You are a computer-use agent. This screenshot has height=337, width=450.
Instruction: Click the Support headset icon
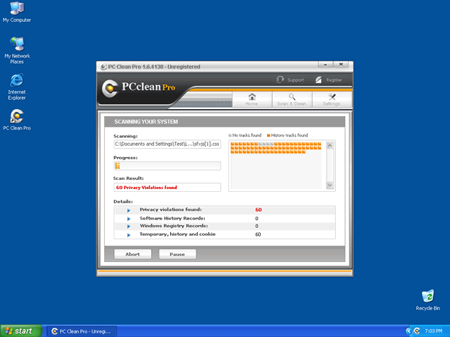pos(281,80)
